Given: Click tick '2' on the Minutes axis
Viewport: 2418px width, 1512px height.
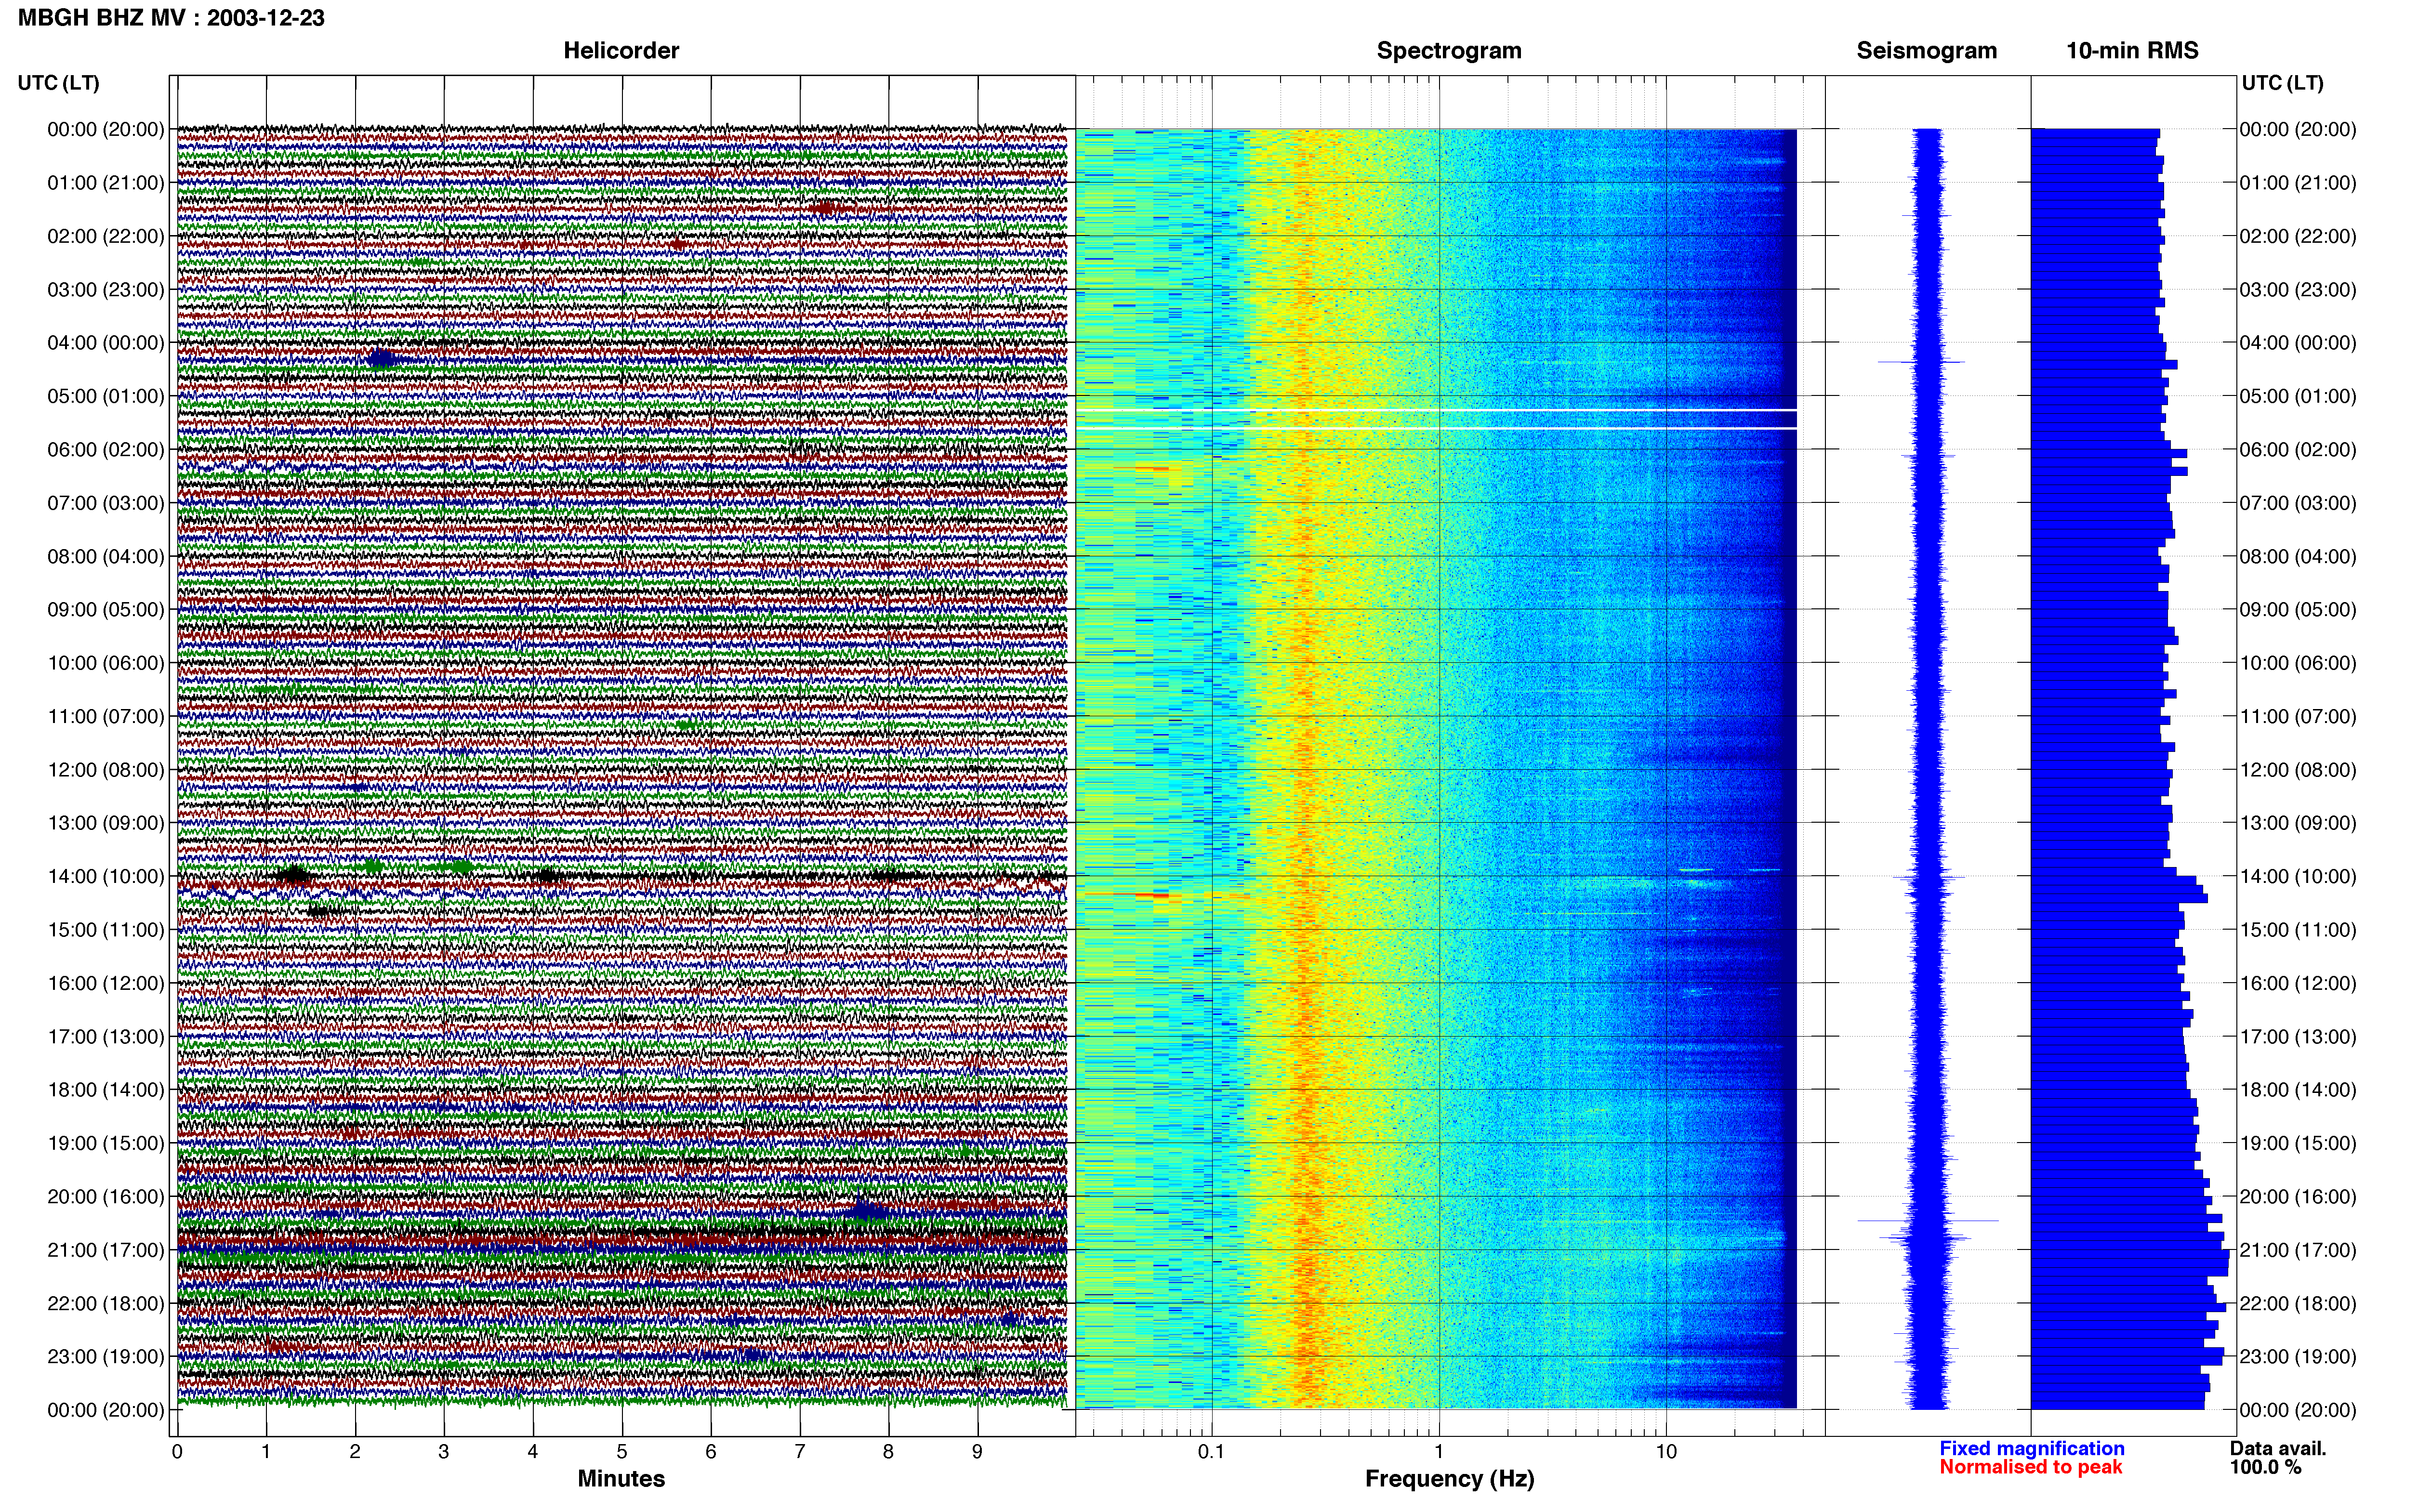Looking at the screenshot, I should point(355,1451).
